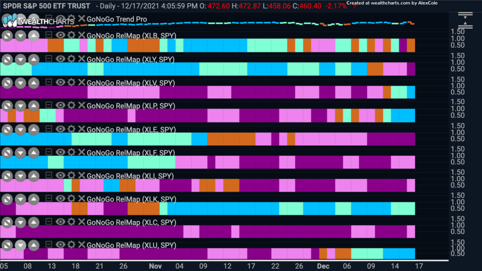Viewport: 482px width, 271px height.
Task: Click the 1.00 scale value beside the XLB pane
Action: 458,39
